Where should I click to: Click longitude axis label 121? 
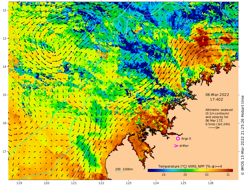74,183
